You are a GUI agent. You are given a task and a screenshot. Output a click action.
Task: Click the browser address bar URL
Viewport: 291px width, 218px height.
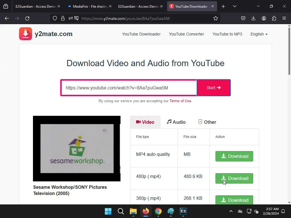point(125,18)
